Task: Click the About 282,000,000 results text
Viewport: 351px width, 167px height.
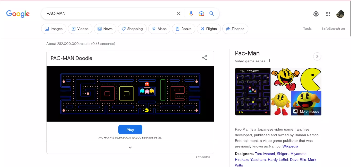Action: [81, 44]
